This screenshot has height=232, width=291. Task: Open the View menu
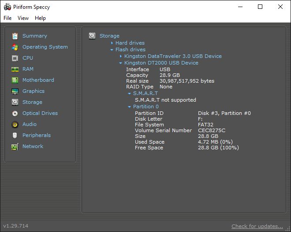(23, 18)
